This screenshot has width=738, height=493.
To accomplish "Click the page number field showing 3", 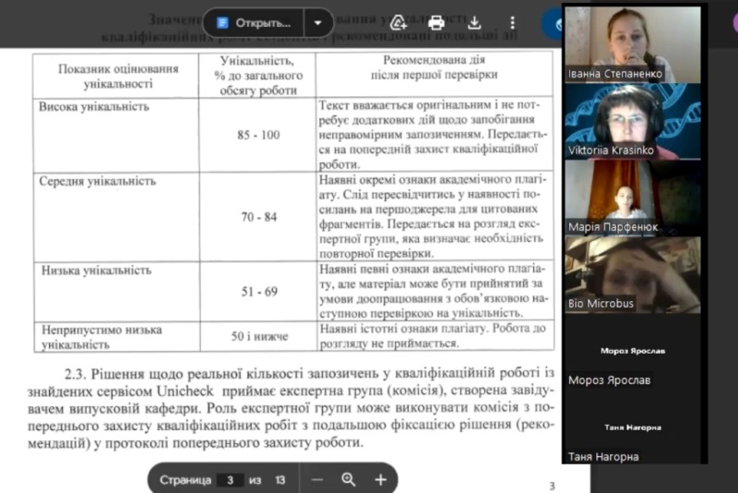I will 230,480.
